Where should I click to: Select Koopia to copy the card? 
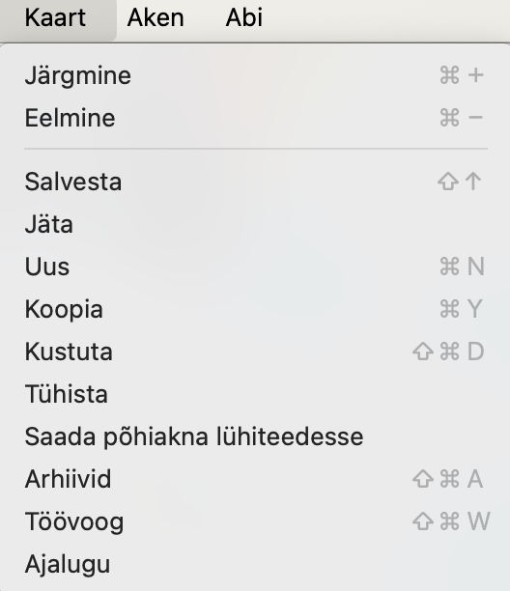(x=255, y=309)
